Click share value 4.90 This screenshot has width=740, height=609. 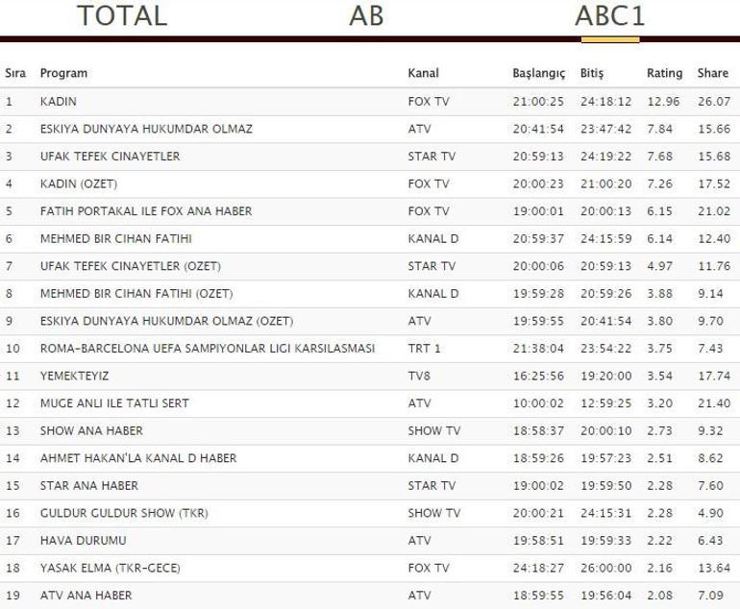coord(711,513)
